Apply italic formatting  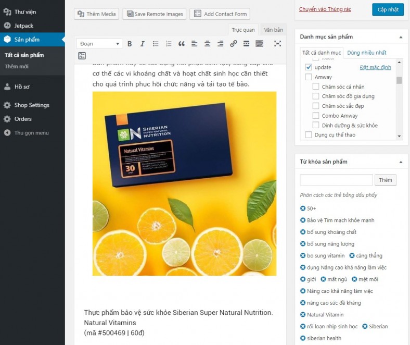[x=142, y=44]
